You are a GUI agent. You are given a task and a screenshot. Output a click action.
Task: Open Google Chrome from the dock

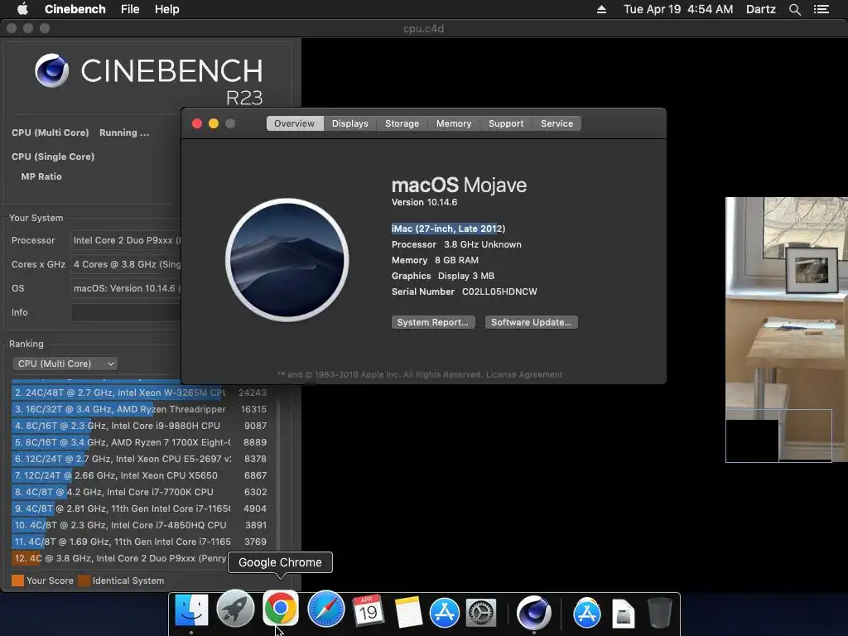coord(280,609)
